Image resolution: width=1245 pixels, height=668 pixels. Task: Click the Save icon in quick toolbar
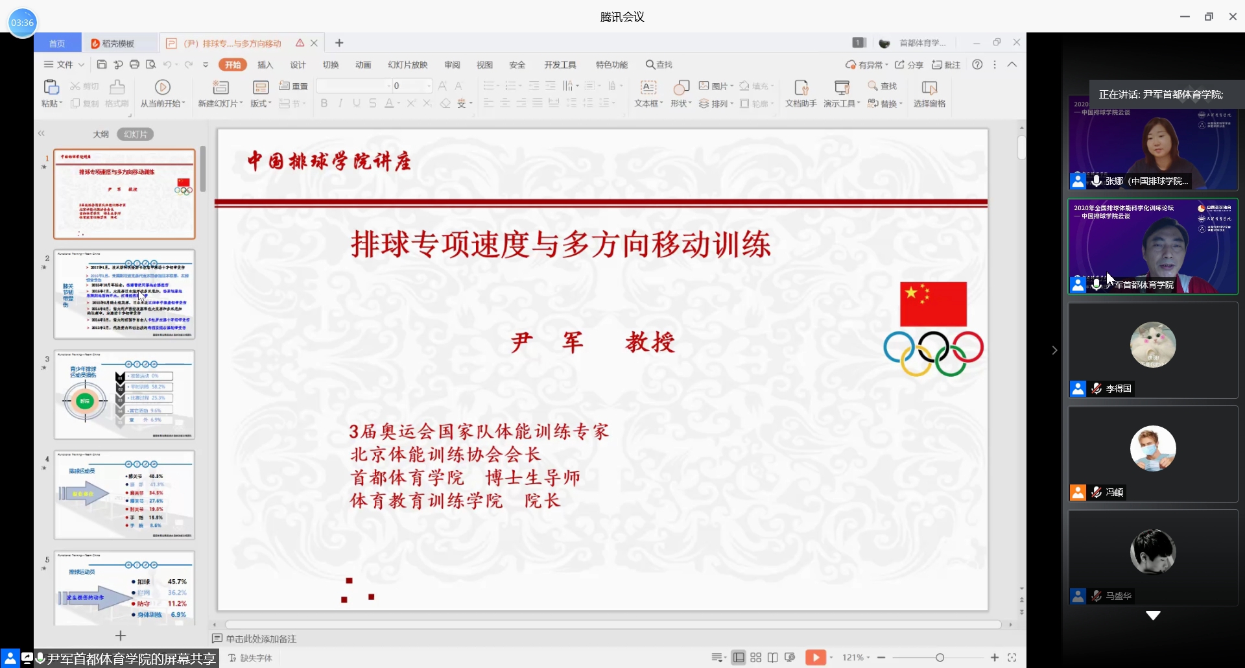(x=102, y=64)
